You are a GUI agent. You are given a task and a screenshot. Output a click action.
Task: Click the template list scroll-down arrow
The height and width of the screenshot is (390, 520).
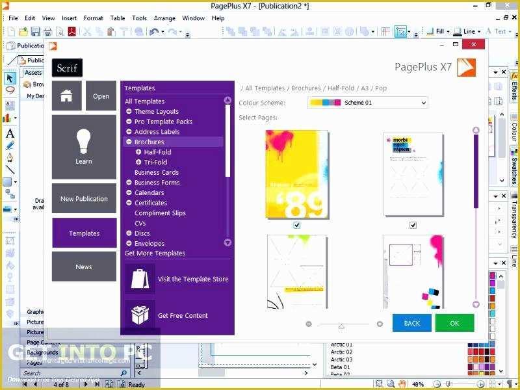pos(227,242)
